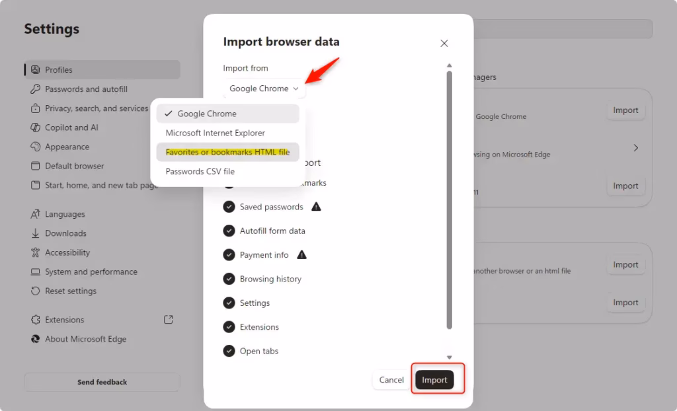The image size is (677, 411).
Task: Click the Import button in the dialog
Action: click(434, 380)
